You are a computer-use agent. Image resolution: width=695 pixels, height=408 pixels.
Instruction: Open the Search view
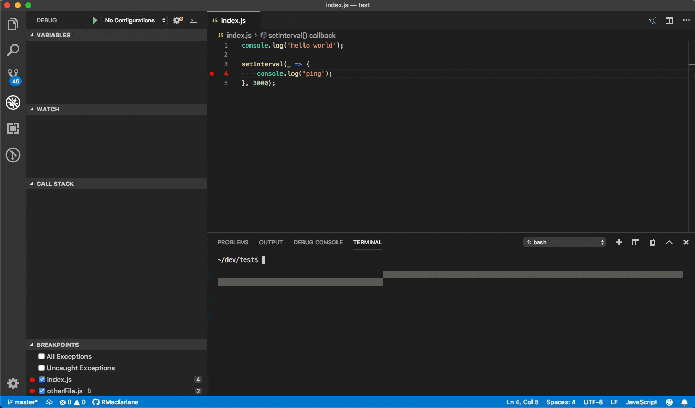pos(13,50)
